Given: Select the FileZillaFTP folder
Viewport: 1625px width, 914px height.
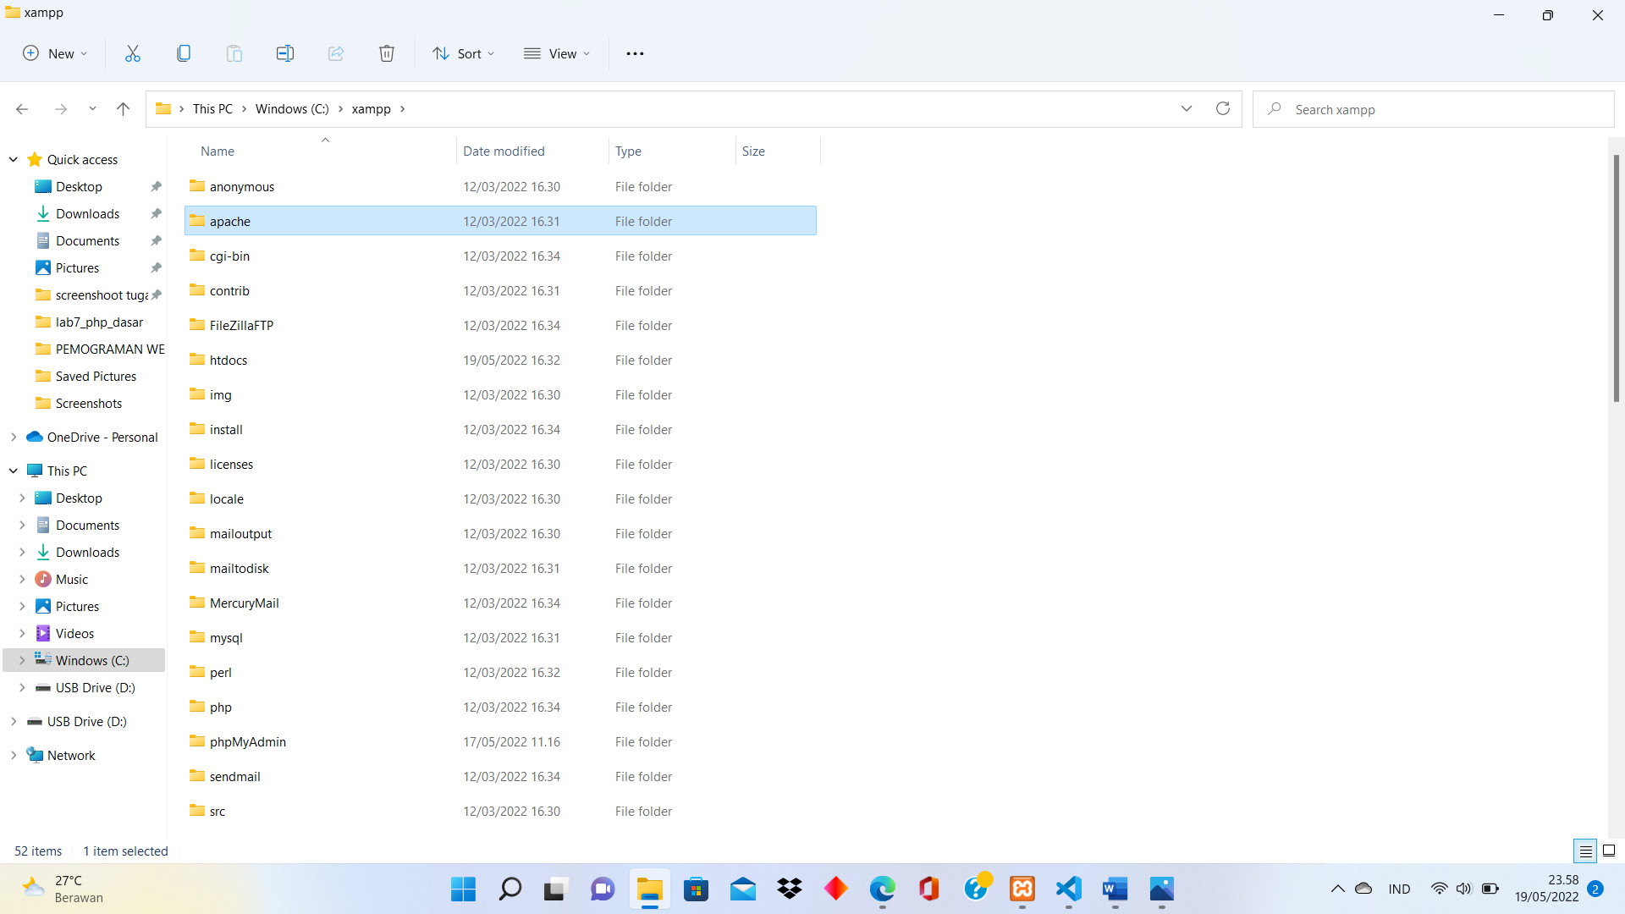Looking at the screenshot, I should point(500,325).
